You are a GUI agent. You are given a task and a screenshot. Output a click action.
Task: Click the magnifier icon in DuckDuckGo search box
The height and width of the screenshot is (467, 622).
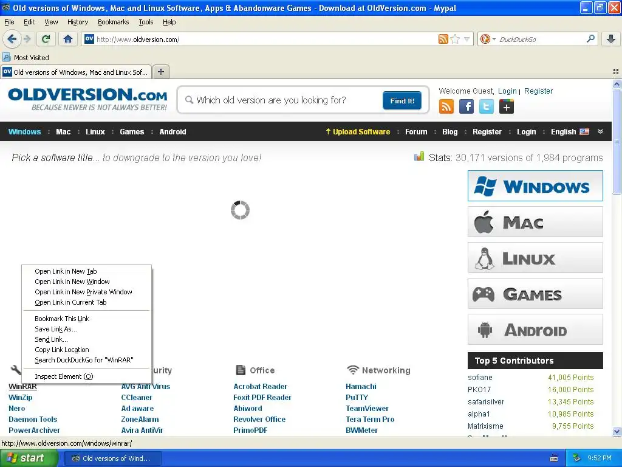pyautogui.click(x=590, y=39)
